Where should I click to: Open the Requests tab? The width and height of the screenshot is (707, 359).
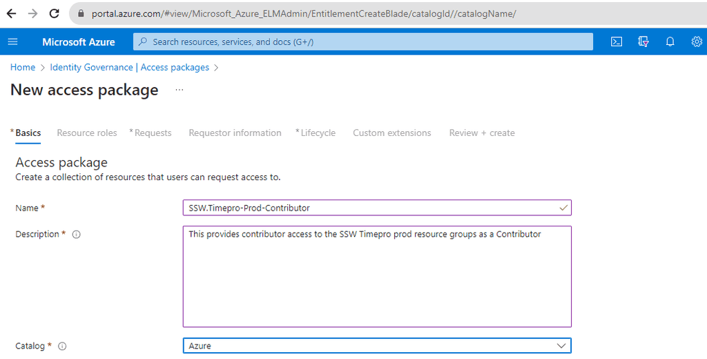(x=153, y=133)
